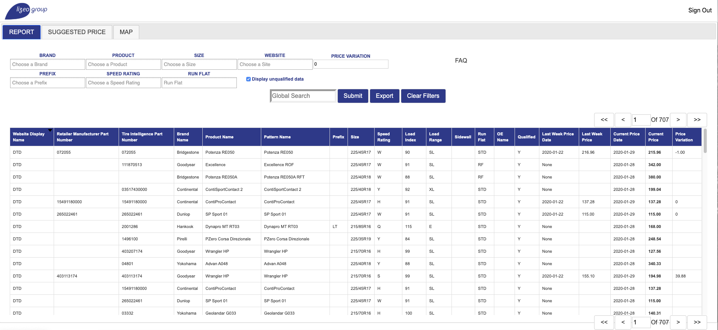The height and width of the screenshot is (330, 718).
Task: Click the lizeo group logo
Action: (26, 11)
